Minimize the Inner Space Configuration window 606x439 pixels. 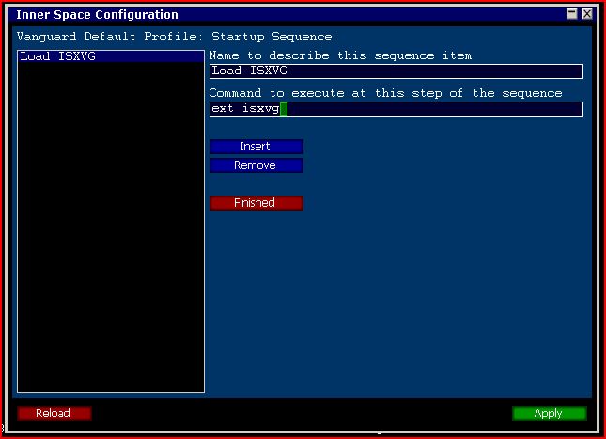571,14
